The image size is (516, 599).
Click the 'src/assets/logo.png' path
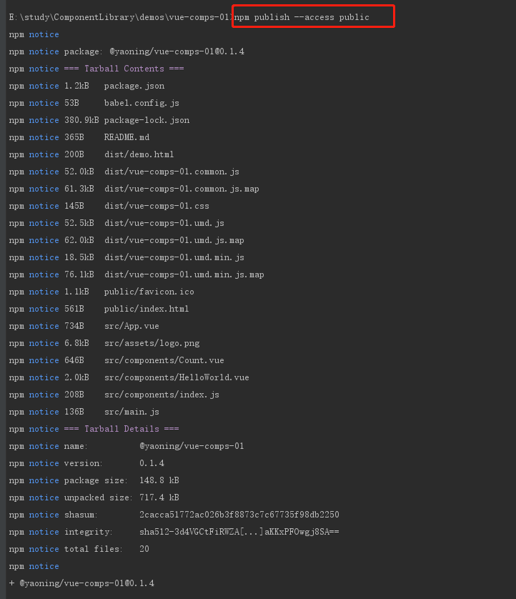point(152,343)
